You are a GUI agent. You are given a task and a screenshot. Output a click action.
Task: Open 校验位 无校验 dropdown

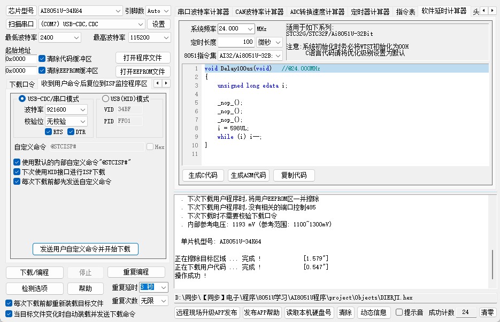[x=66, y=121]
